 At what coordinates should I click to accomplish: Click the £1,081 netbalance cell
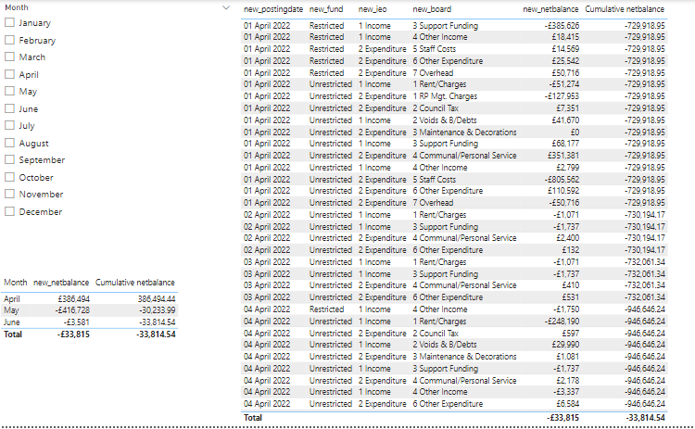(x=568, y=357)
